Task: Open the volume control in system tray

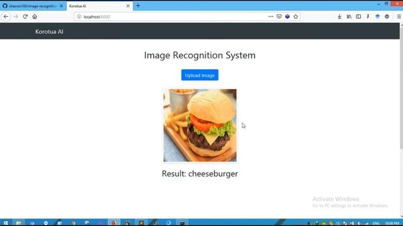Action: pos(359,223)
